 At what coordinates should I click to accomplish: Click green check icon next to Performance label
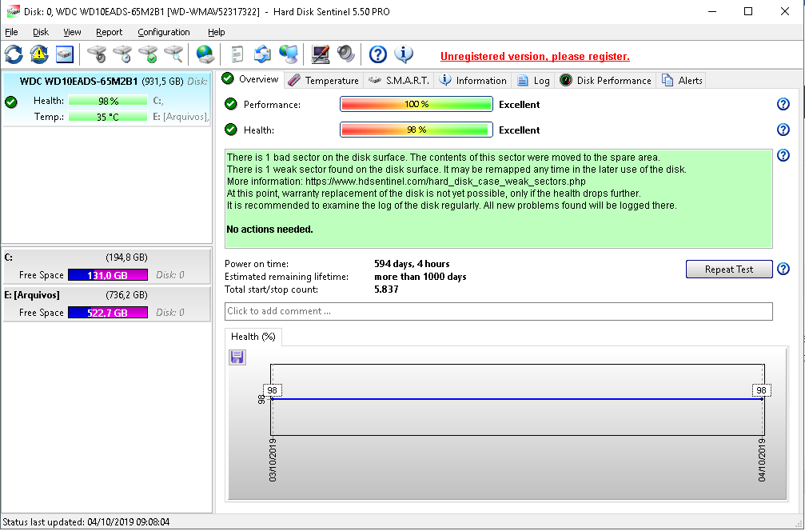coord(231,104)
